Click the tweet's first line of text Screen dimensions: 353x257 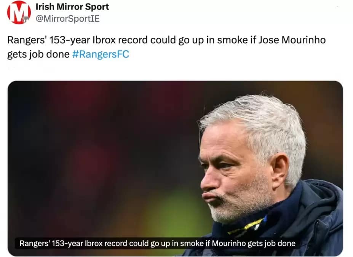[x=166, y=40]
